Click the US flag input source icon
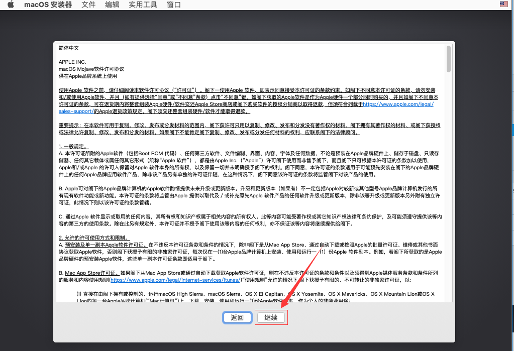The width and height of the screenshot is (514, 351). coord(504,5)
